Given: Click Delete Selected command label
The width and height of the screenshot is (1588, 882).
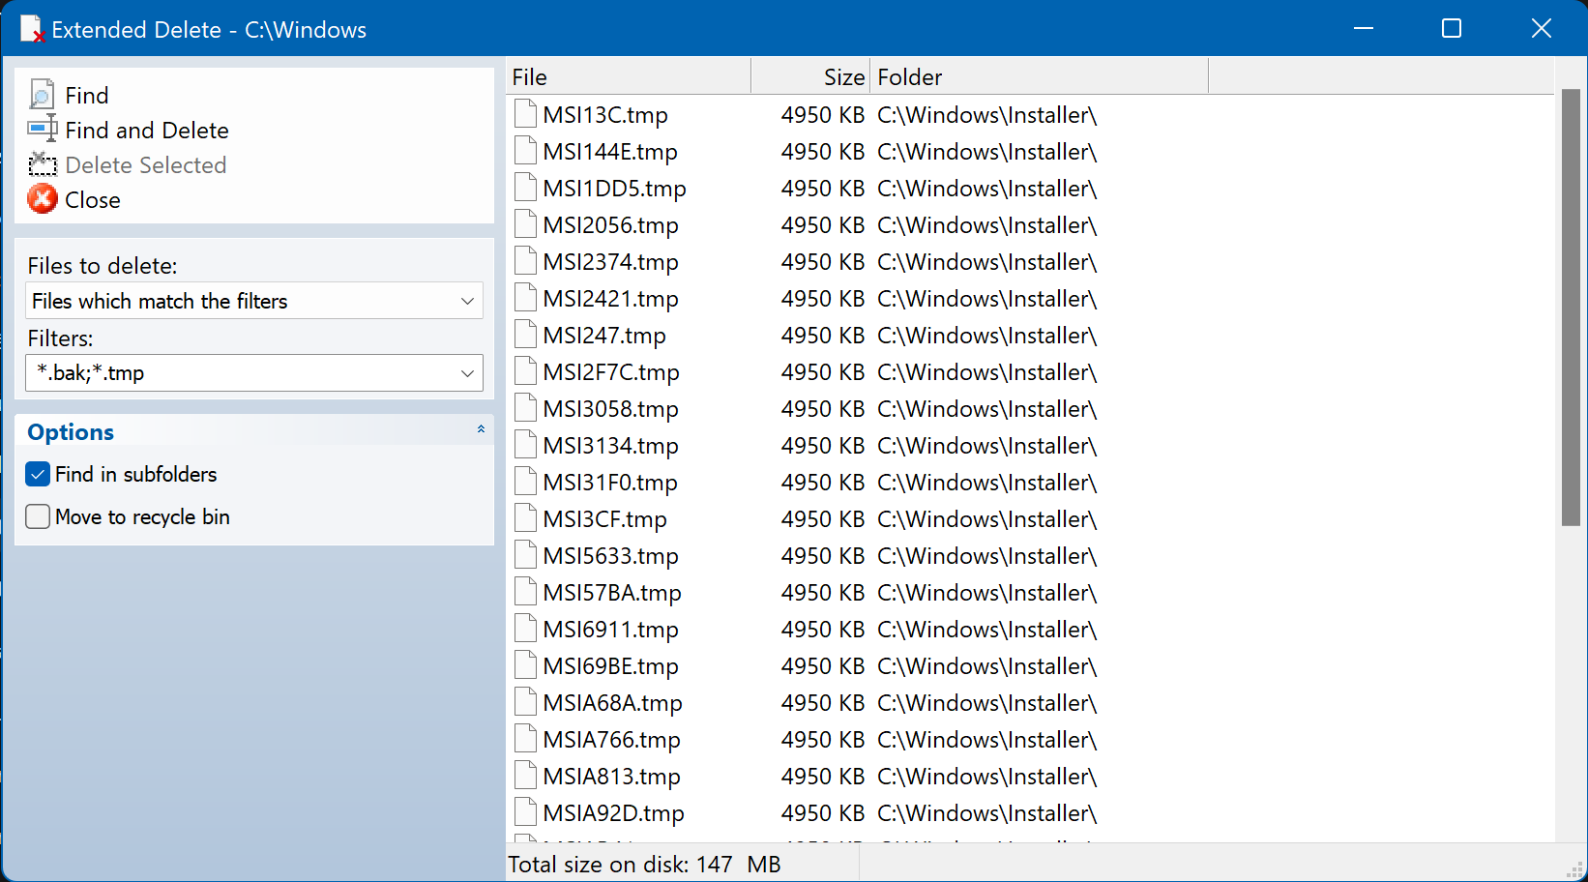Looking at the screenshot, I should pos(146,164).
